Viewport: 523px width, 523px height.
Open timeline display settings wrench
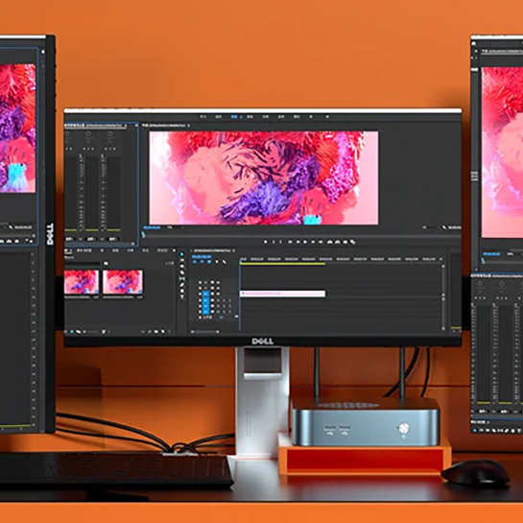(225, 262)
